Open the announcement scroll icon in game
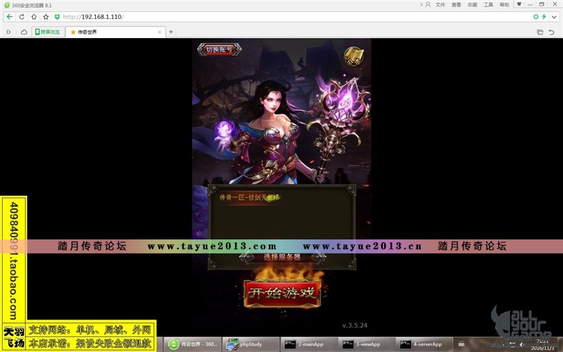 (x=353, y=55)
